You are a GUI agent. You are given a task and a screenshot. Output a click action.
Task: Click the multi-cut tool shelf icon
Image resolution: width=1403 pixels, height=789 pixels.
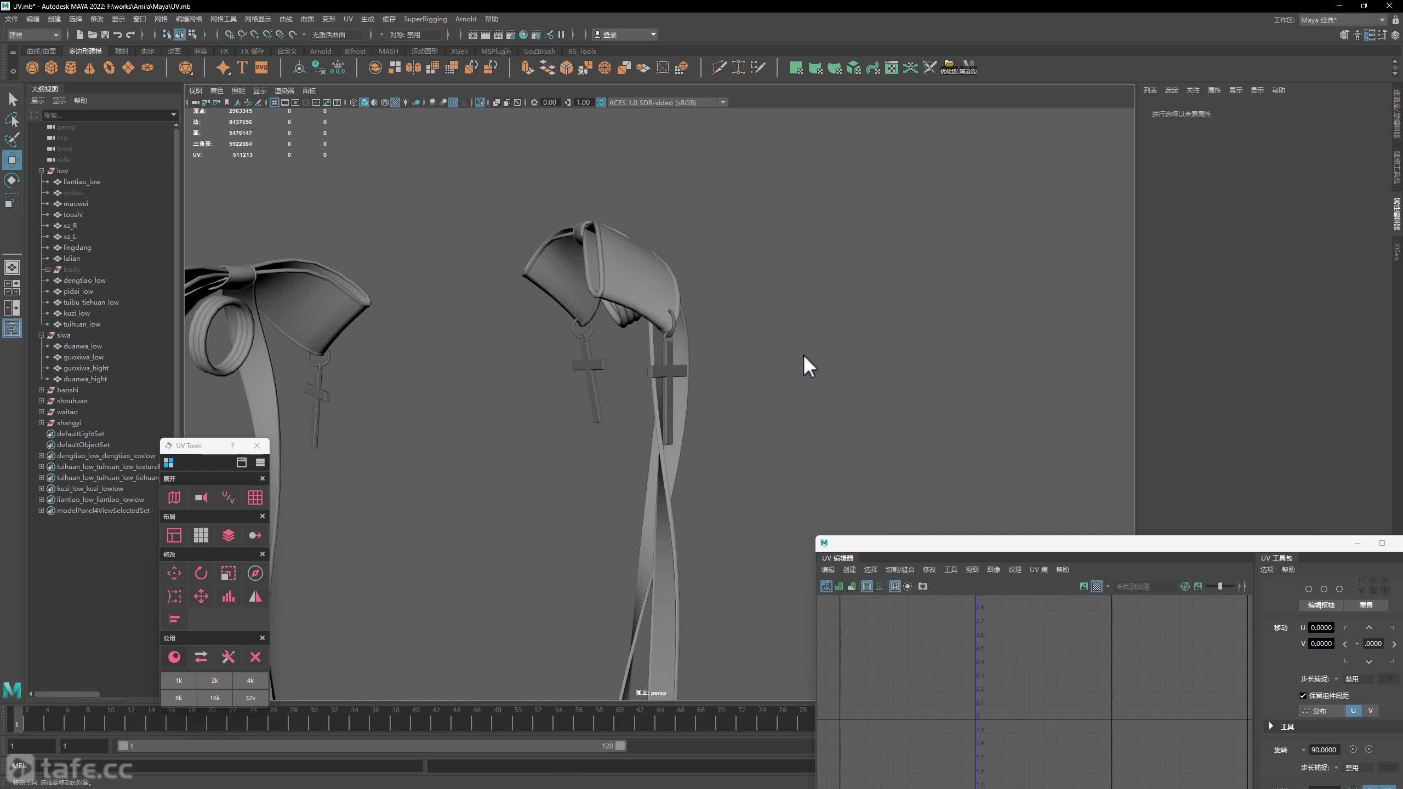[x=719, y=67]
